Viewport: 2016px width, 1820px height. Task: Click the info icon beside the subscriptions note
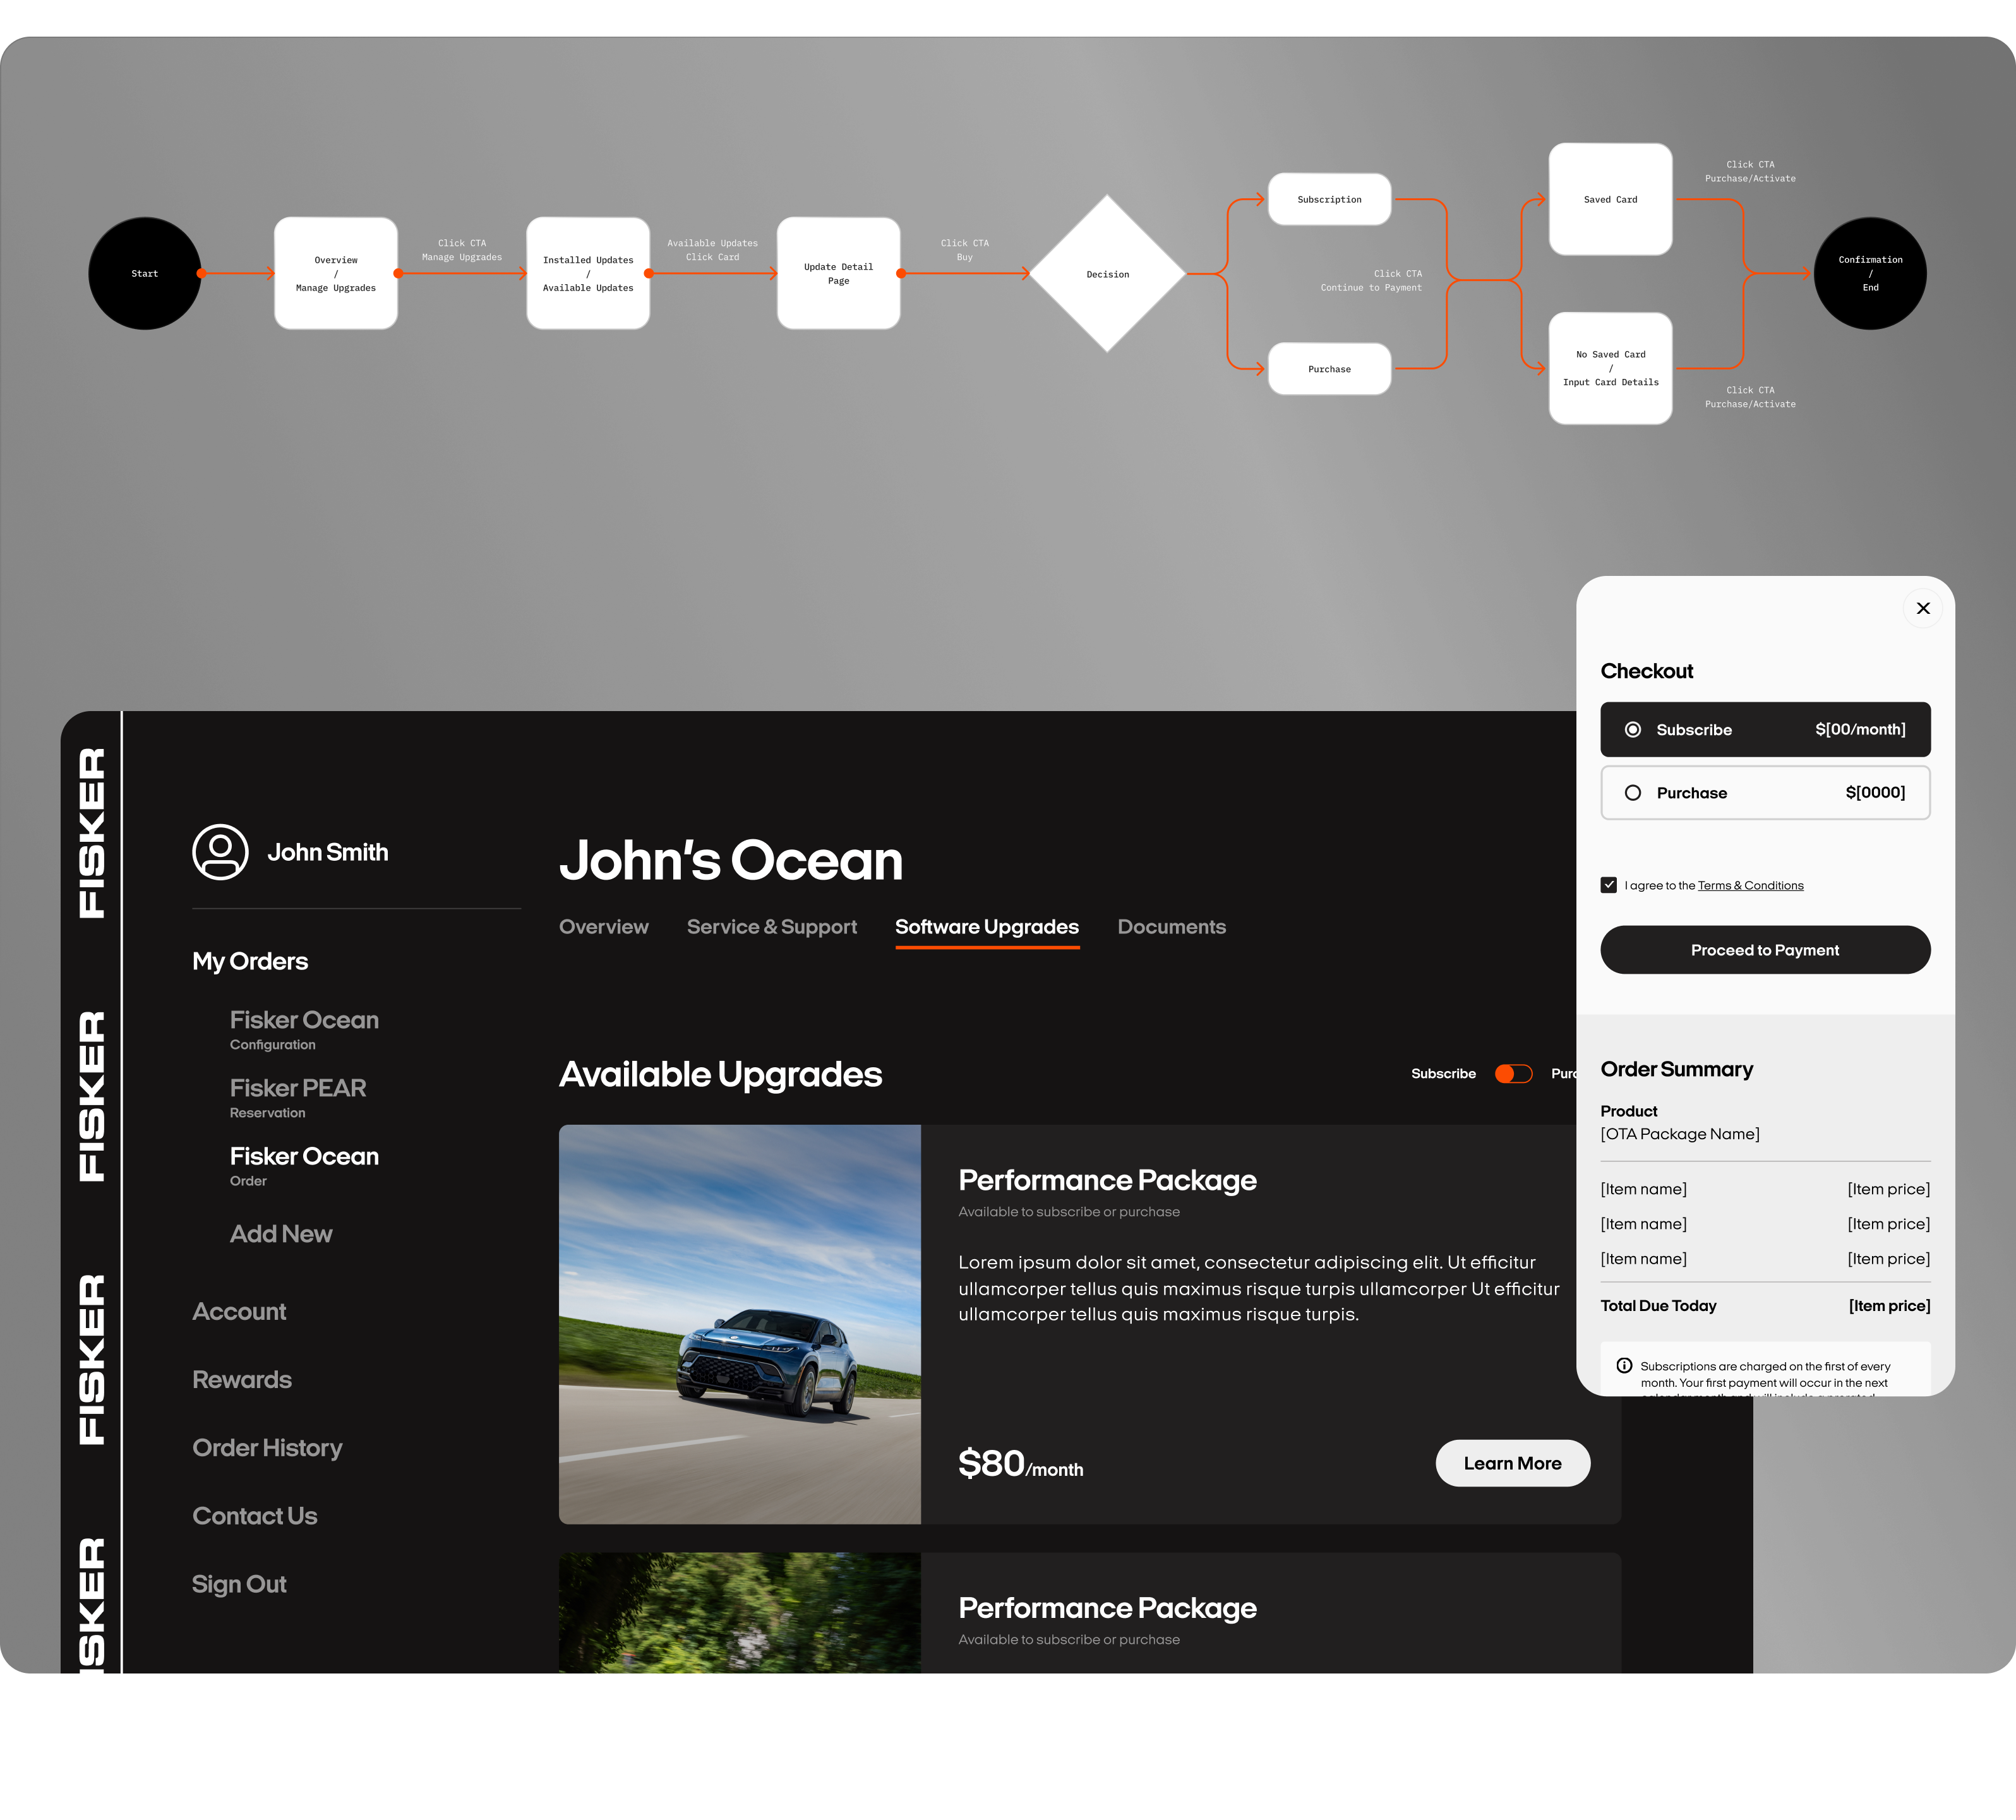[1624, 1365]
